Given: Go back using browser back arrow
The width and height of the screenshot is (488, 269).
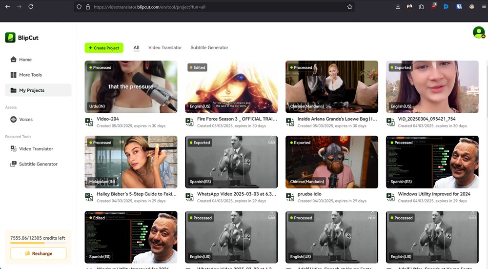Looking at the screenshot, I should tap(8, 6).
